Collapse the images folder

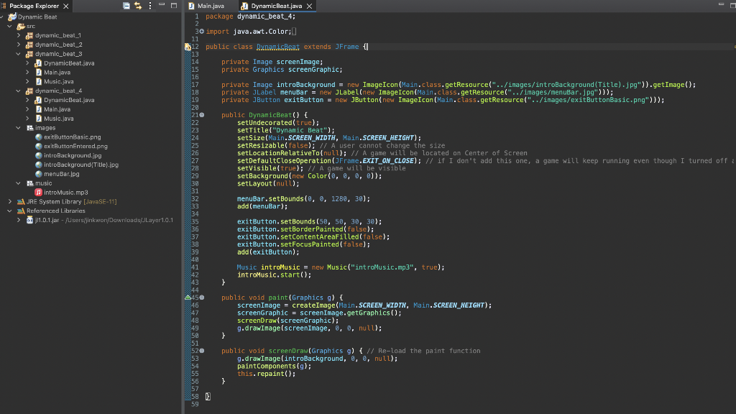[x=19, y=128]
